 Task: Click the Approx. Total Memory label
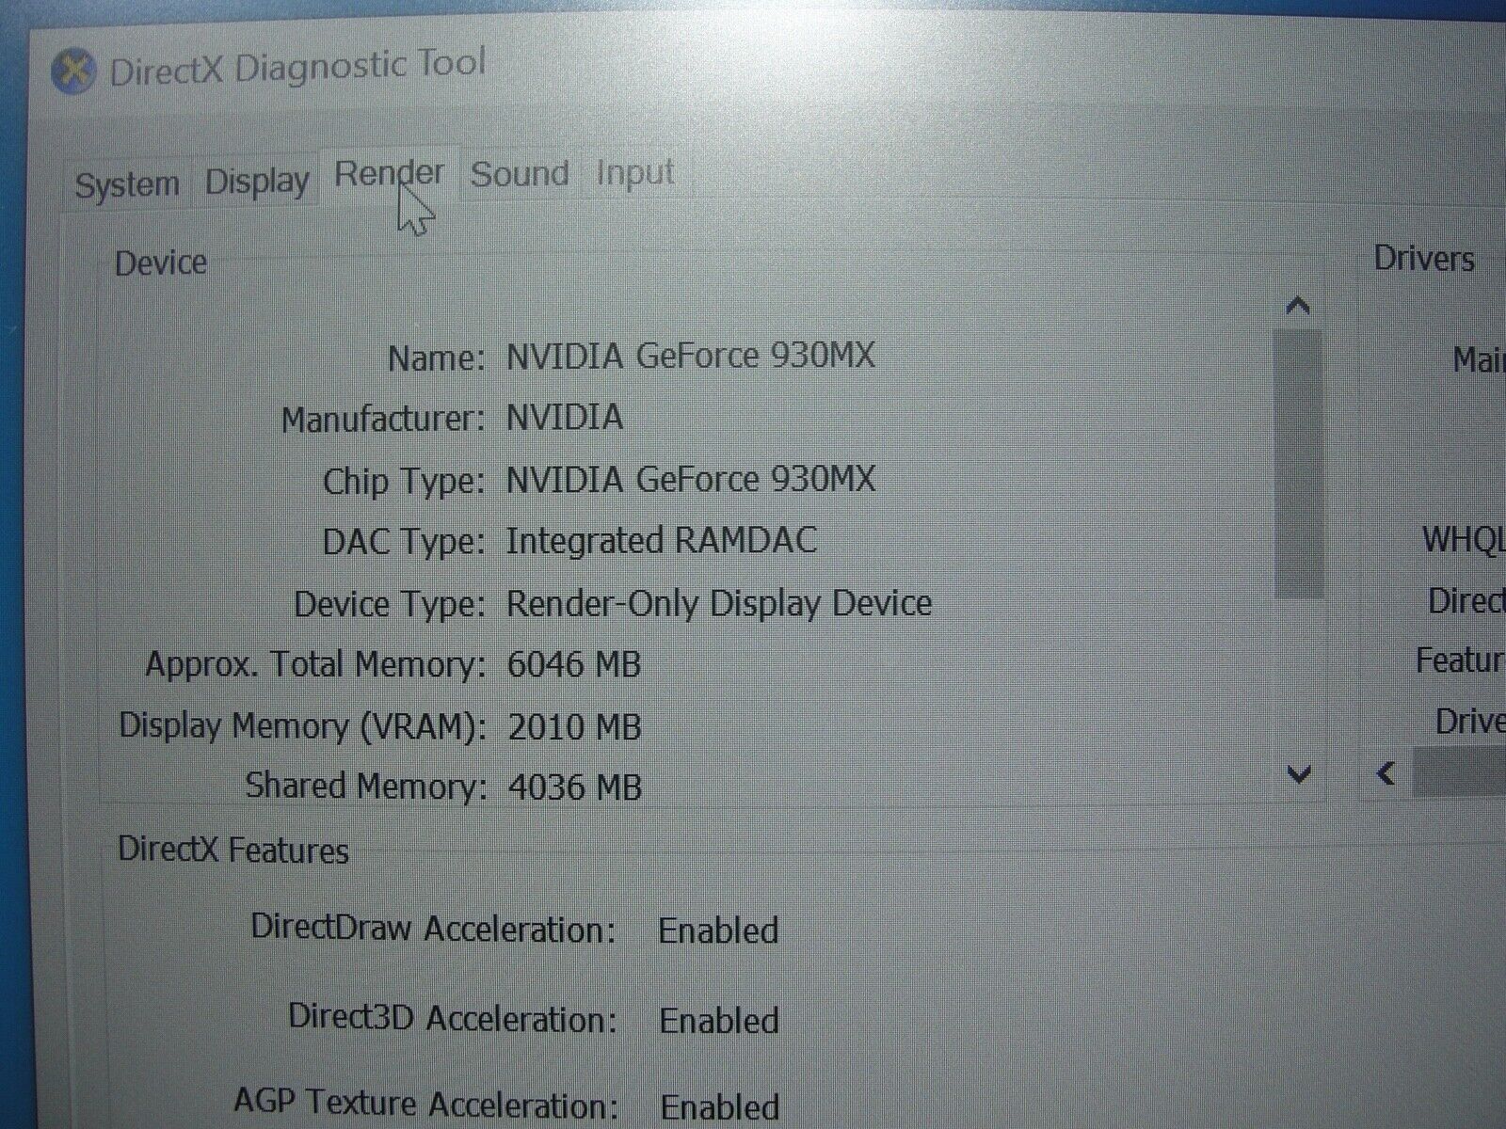[315, 665]
